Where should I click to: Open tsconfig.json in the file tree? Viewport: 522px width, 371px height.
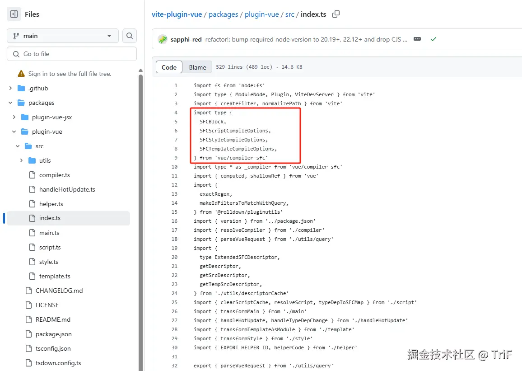tap(53, 349)
